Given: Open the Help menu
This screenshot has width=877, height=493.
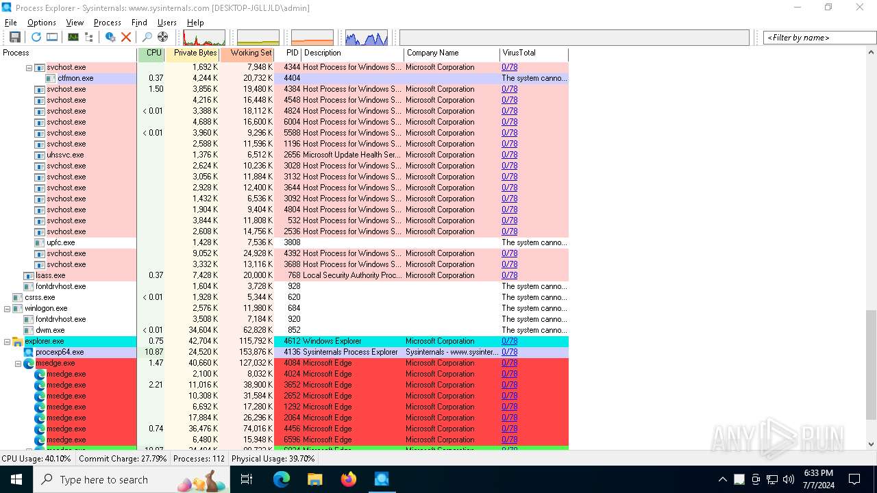Looking at the screenshot, I should pos(195,23).
